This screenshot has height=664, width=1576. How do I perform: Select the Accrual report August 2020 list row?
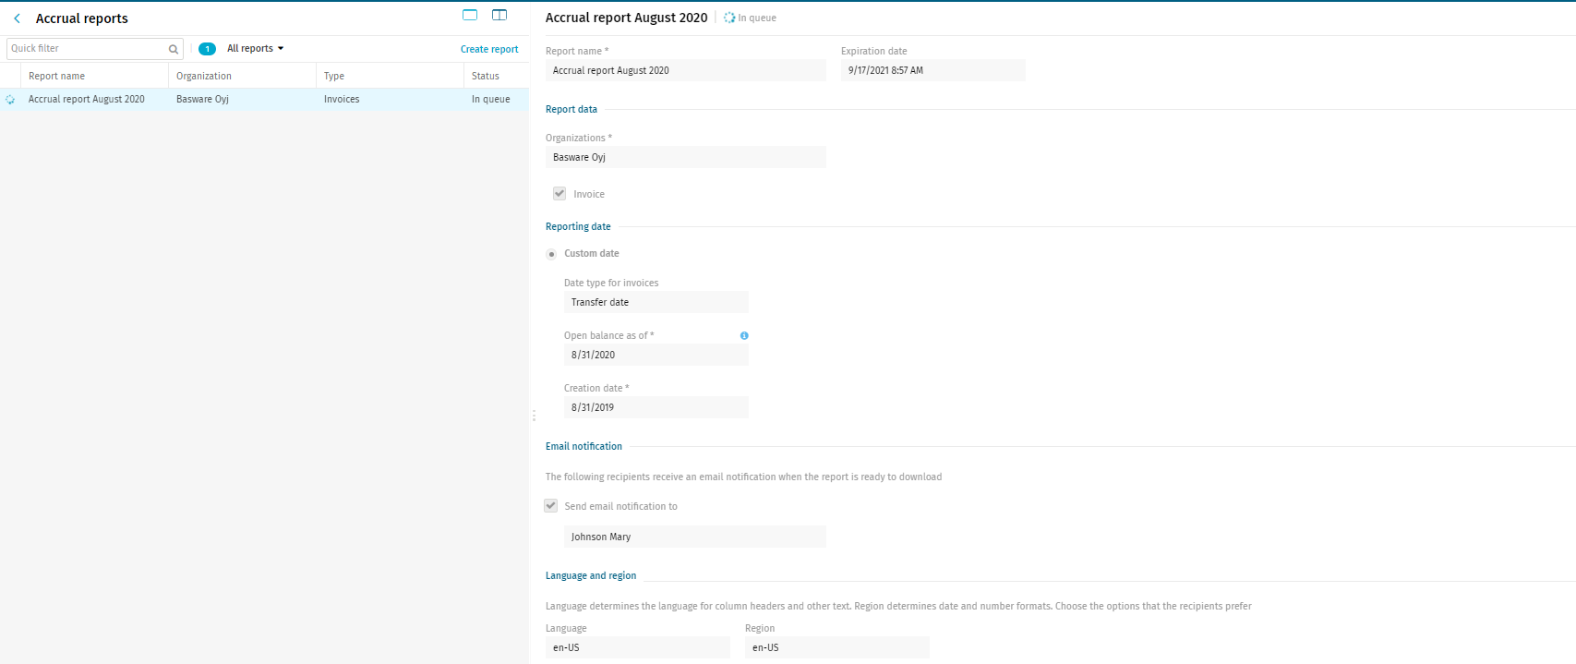[265, 100]
